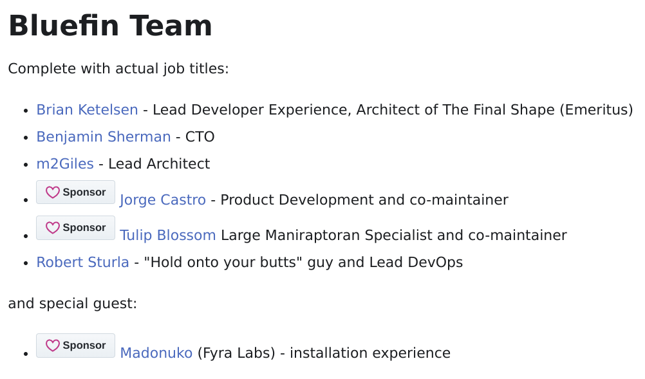Click the heart icon beside Madonuko
645x379 pixels.
[53, 346]
